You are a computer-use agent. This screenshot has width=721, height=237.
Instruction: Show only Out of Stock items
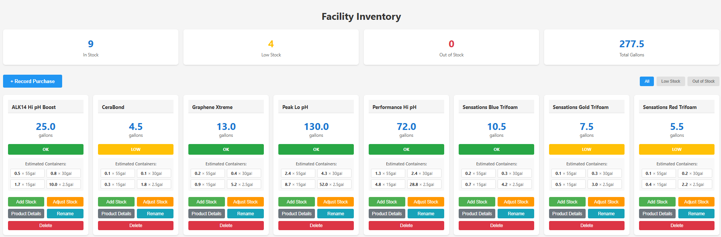(703, 81)
